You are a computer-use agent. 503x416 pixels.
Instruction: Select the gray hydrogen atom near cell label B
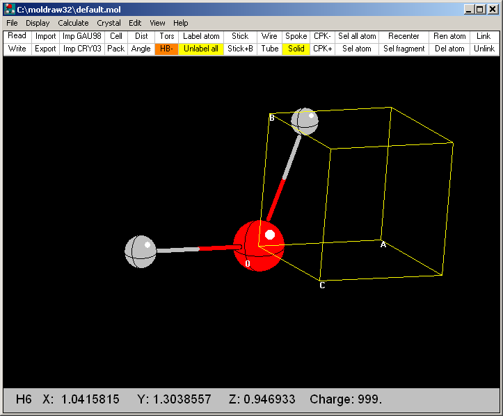305,122
